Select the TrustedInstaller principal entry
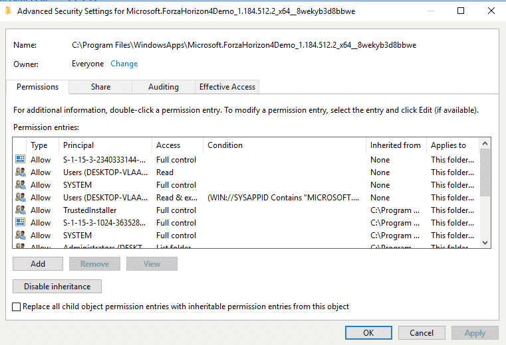Viewport: 506px width, 345px height. coord(90,210)
